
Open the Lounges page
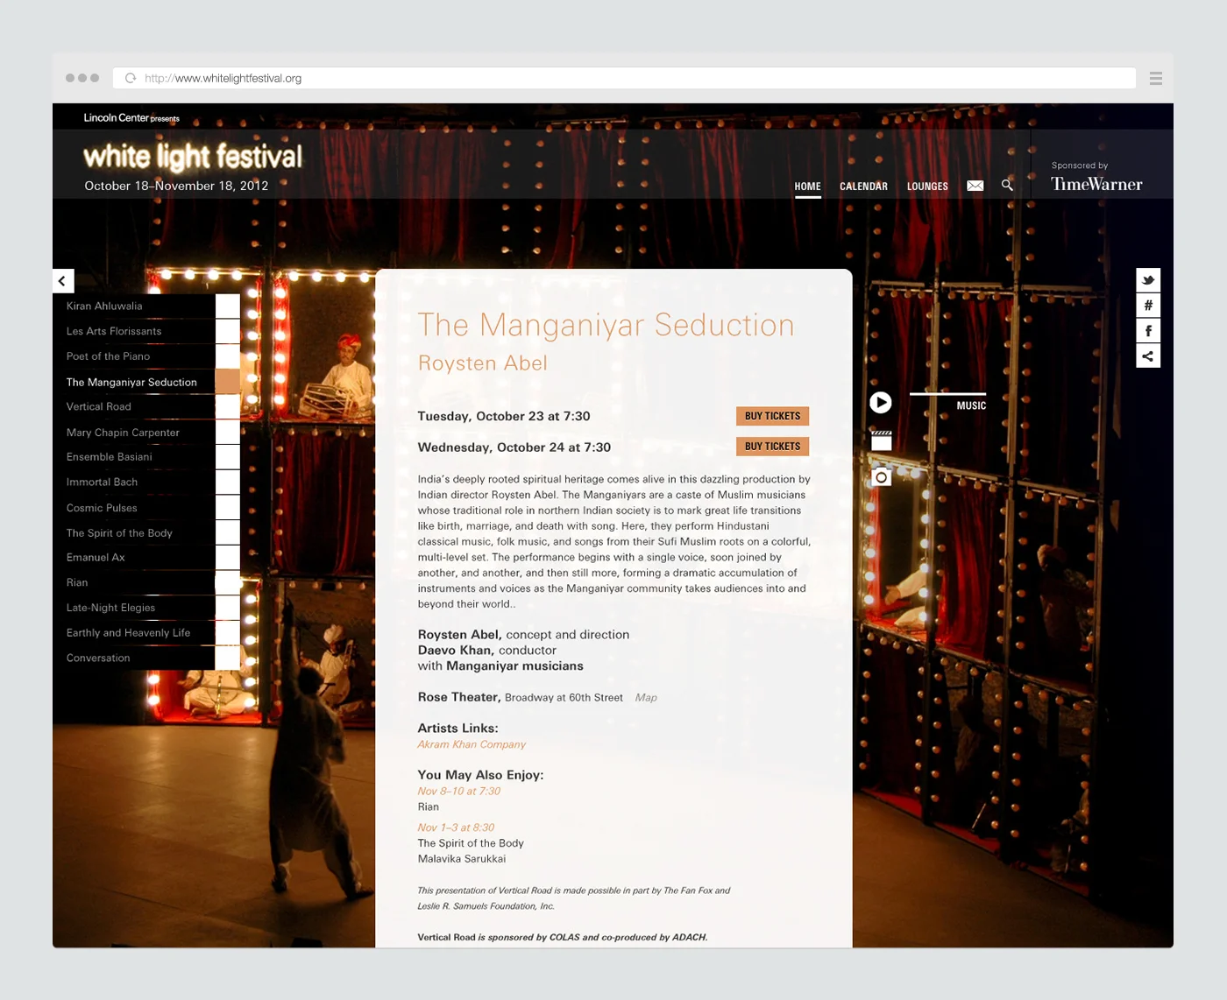pyautogui.click(x=926, y=186)
